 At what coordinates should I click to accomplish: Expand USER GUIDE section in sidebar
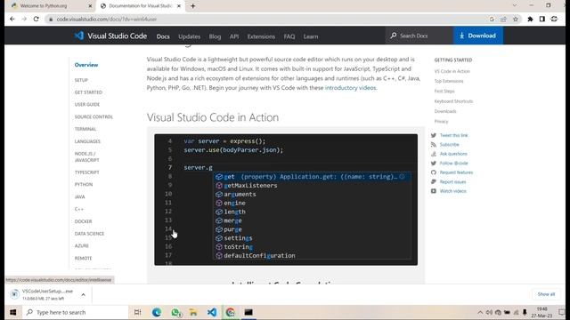(87, 105)
